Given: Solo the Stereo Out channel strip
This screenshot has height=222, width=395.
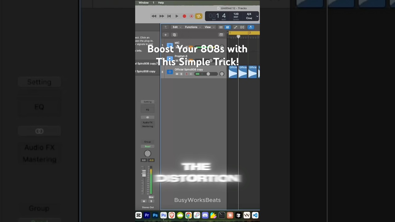Looking at the screenshot, I should 151,201.
